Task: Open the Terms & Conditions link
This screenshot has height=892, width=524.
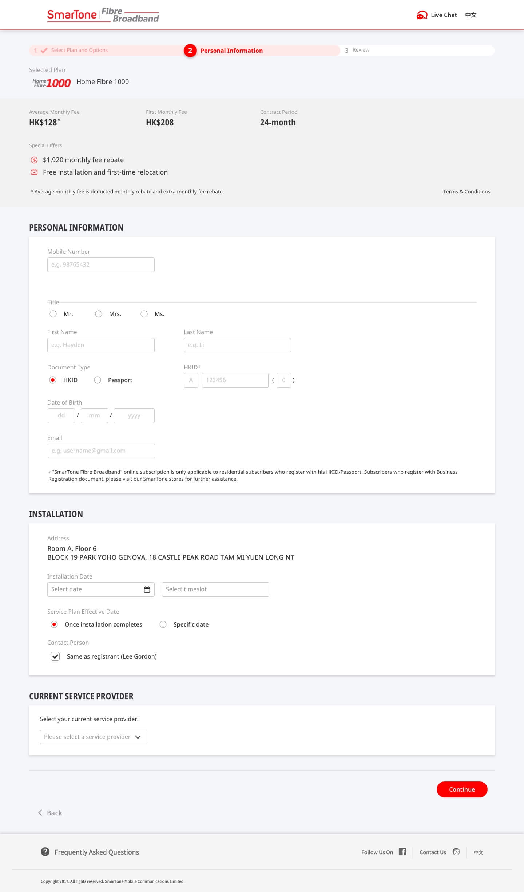Action: tap(466, 192)
